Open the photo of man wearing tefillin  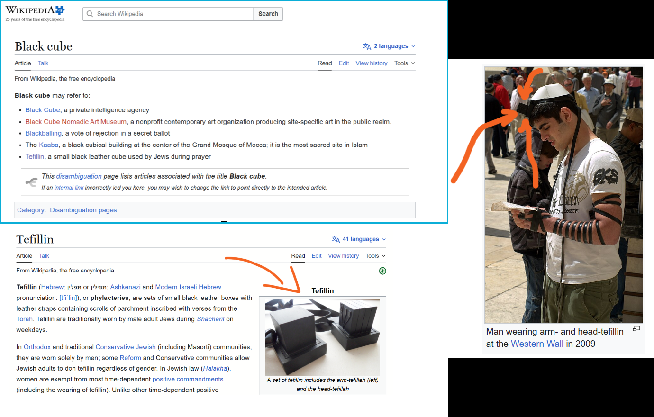563,195
